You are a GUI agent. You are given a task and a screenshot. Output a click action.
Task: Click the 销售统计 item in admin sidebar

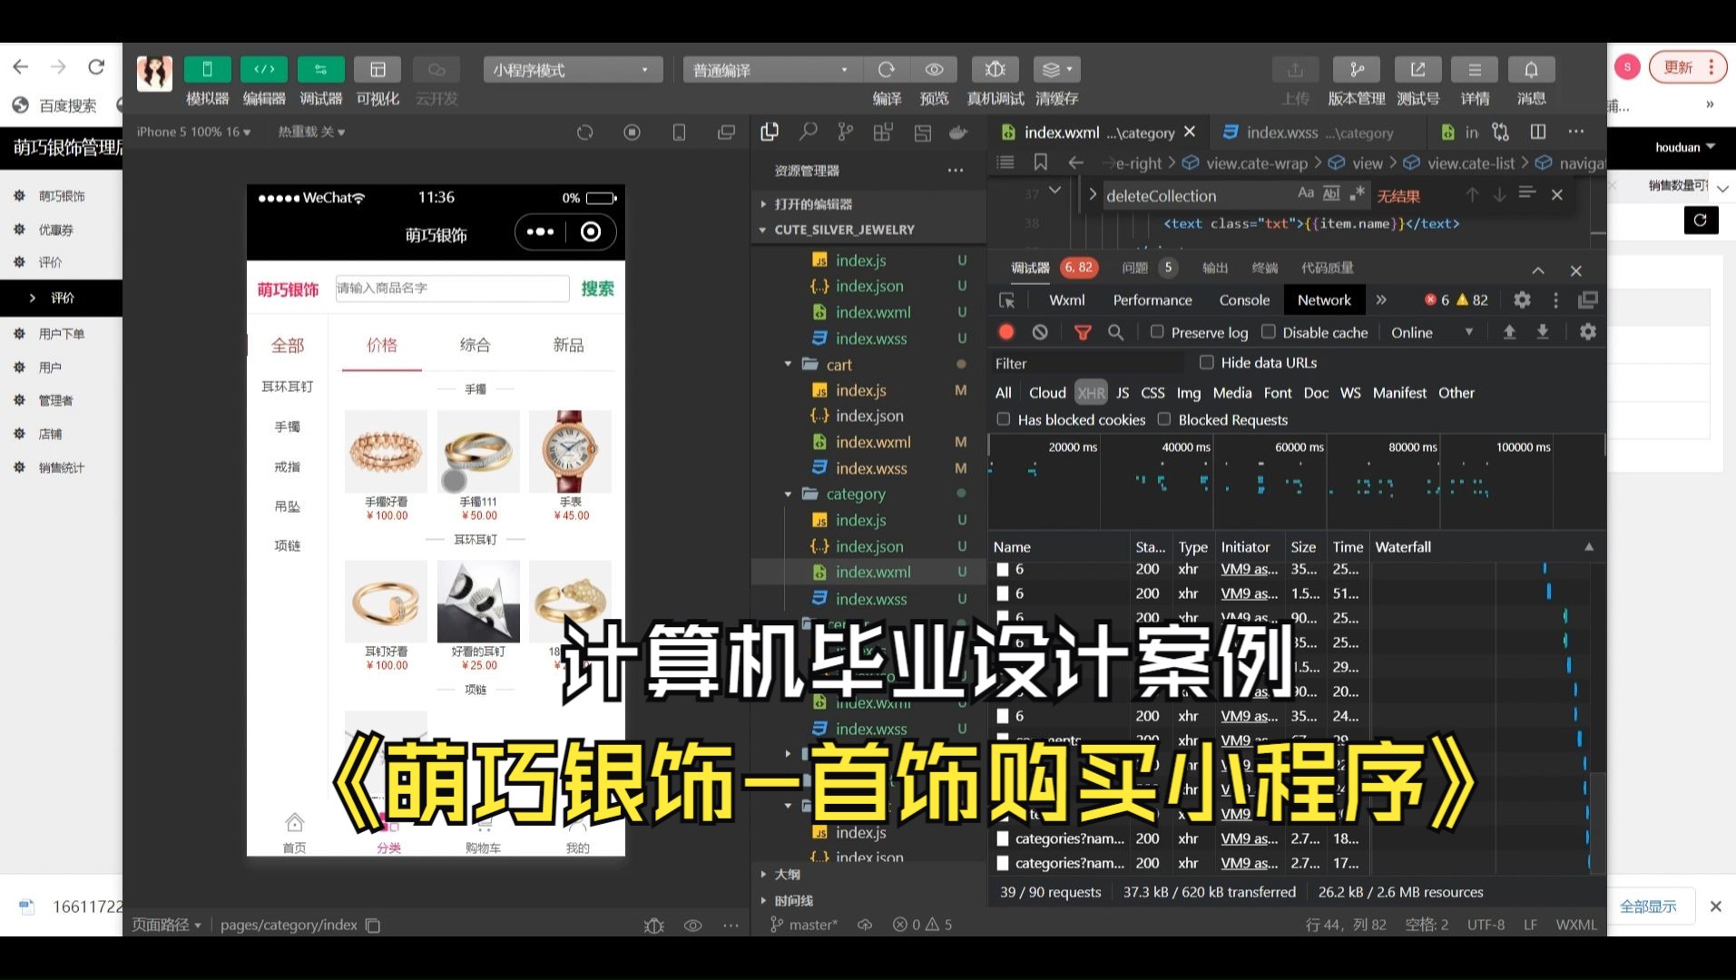(61, 467)
